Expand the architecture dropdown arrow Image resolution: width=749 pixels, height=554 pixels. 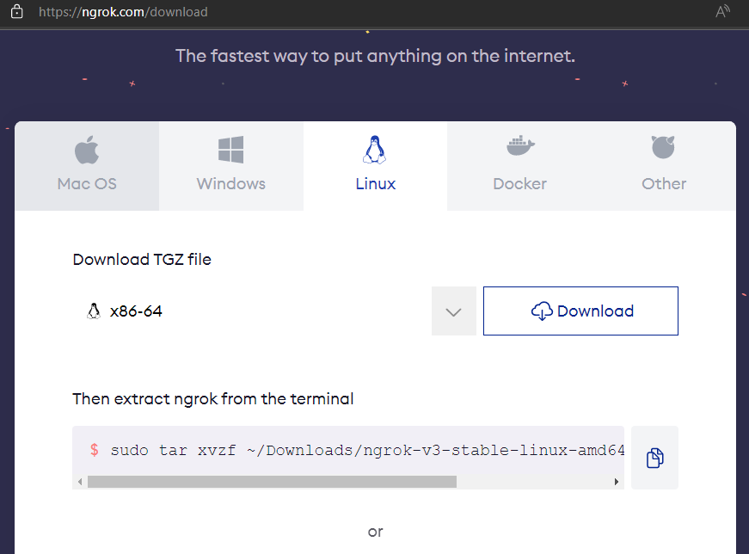pos(454,311)
